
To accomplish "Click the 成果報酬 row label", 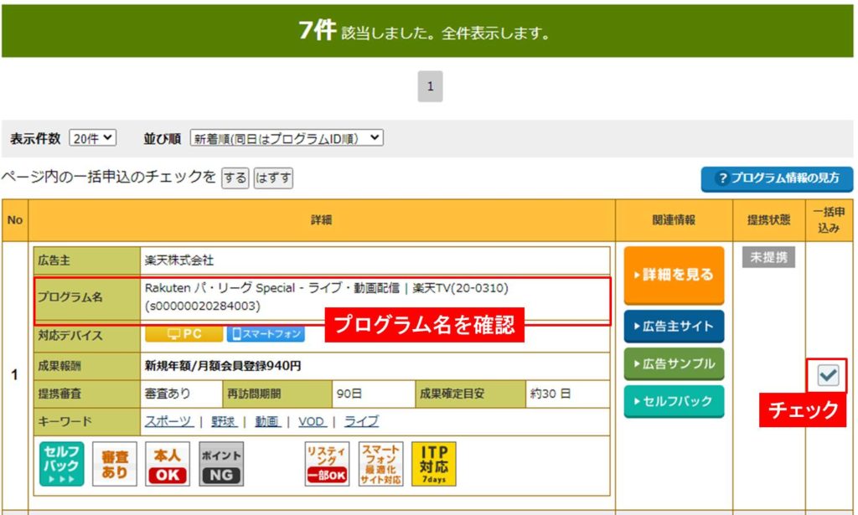I will coord(59,366).
